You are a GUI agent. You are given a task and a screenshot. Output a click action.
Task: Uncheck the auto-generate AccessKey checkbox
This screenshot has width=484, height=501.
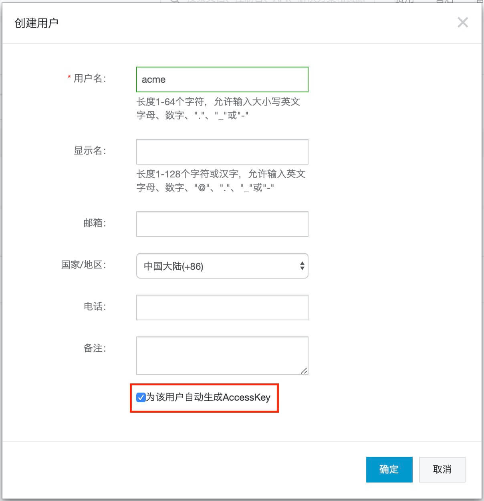click(x=141, y=397)
